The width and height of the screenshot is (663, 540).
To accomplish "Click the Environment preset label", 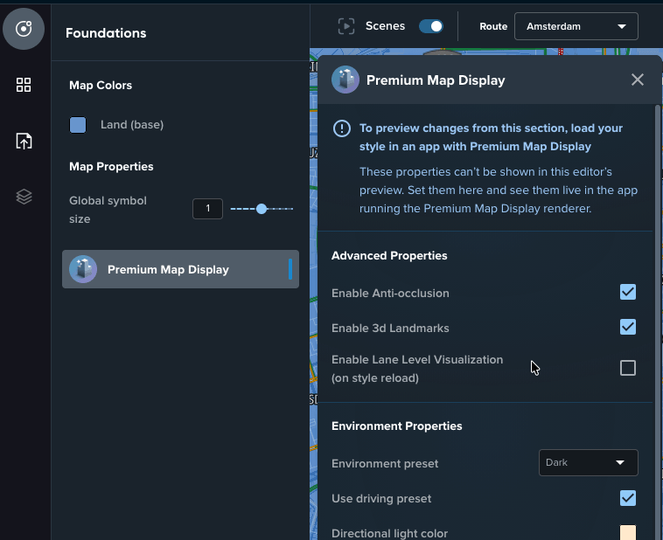I will 385,463.
